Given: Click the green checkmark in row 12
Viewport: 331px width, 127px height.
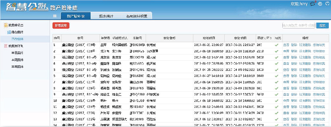Looking at the screenshot, I should 277,113.
